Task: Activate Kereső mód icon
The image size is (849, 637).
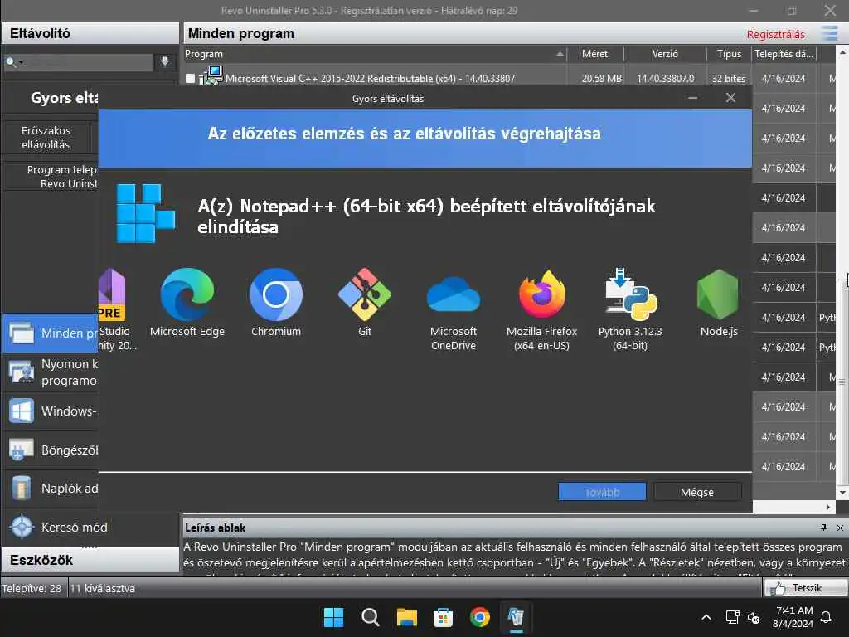Action: tap(22, 527)
